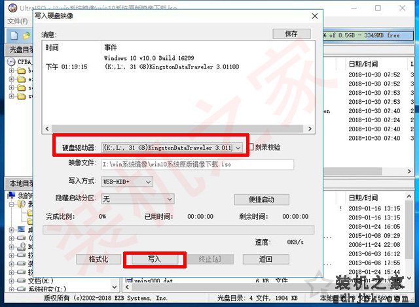Click the write progress bar
Screen dimensions: 419x307
[179, 230]
